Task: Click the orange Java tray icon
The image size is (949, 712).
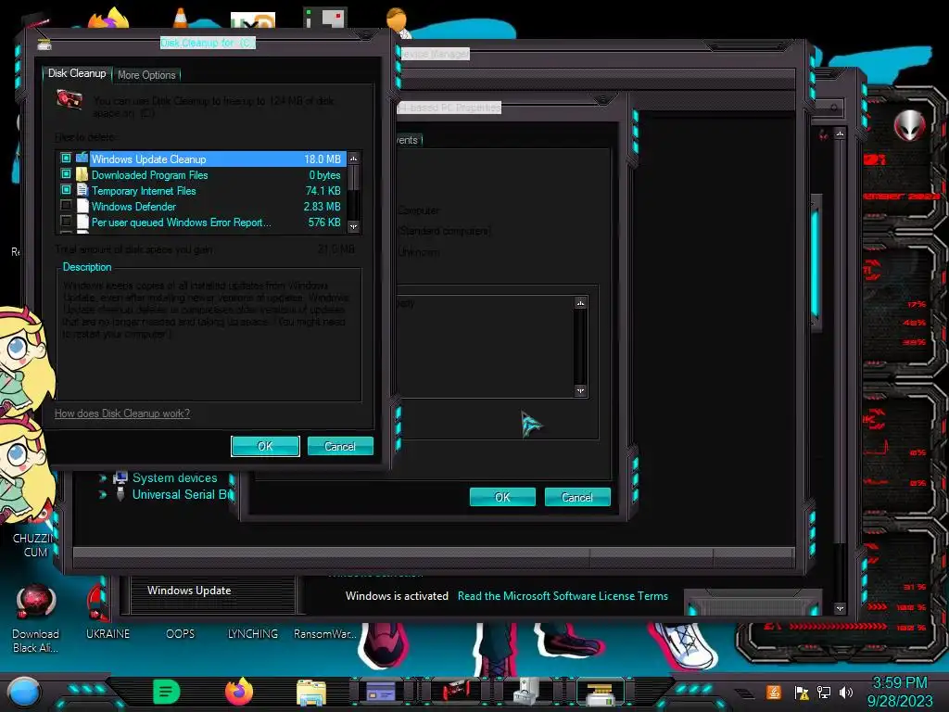Action: [x=774, y=692]
